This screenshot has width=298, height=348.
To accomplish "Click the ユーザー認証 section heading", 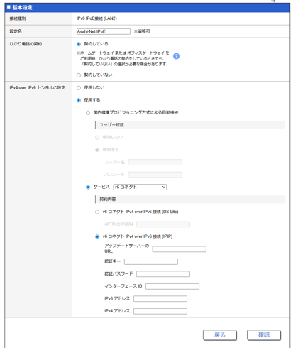I will (x=111, y=125).
